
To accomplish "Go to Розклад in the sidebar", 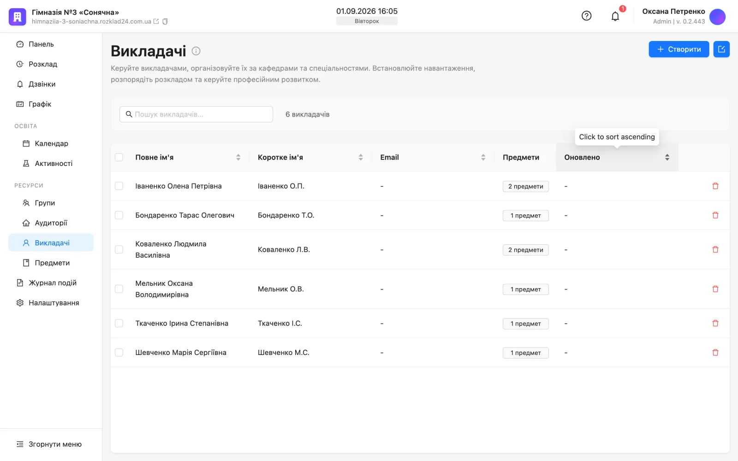I will tap(51, 64).
